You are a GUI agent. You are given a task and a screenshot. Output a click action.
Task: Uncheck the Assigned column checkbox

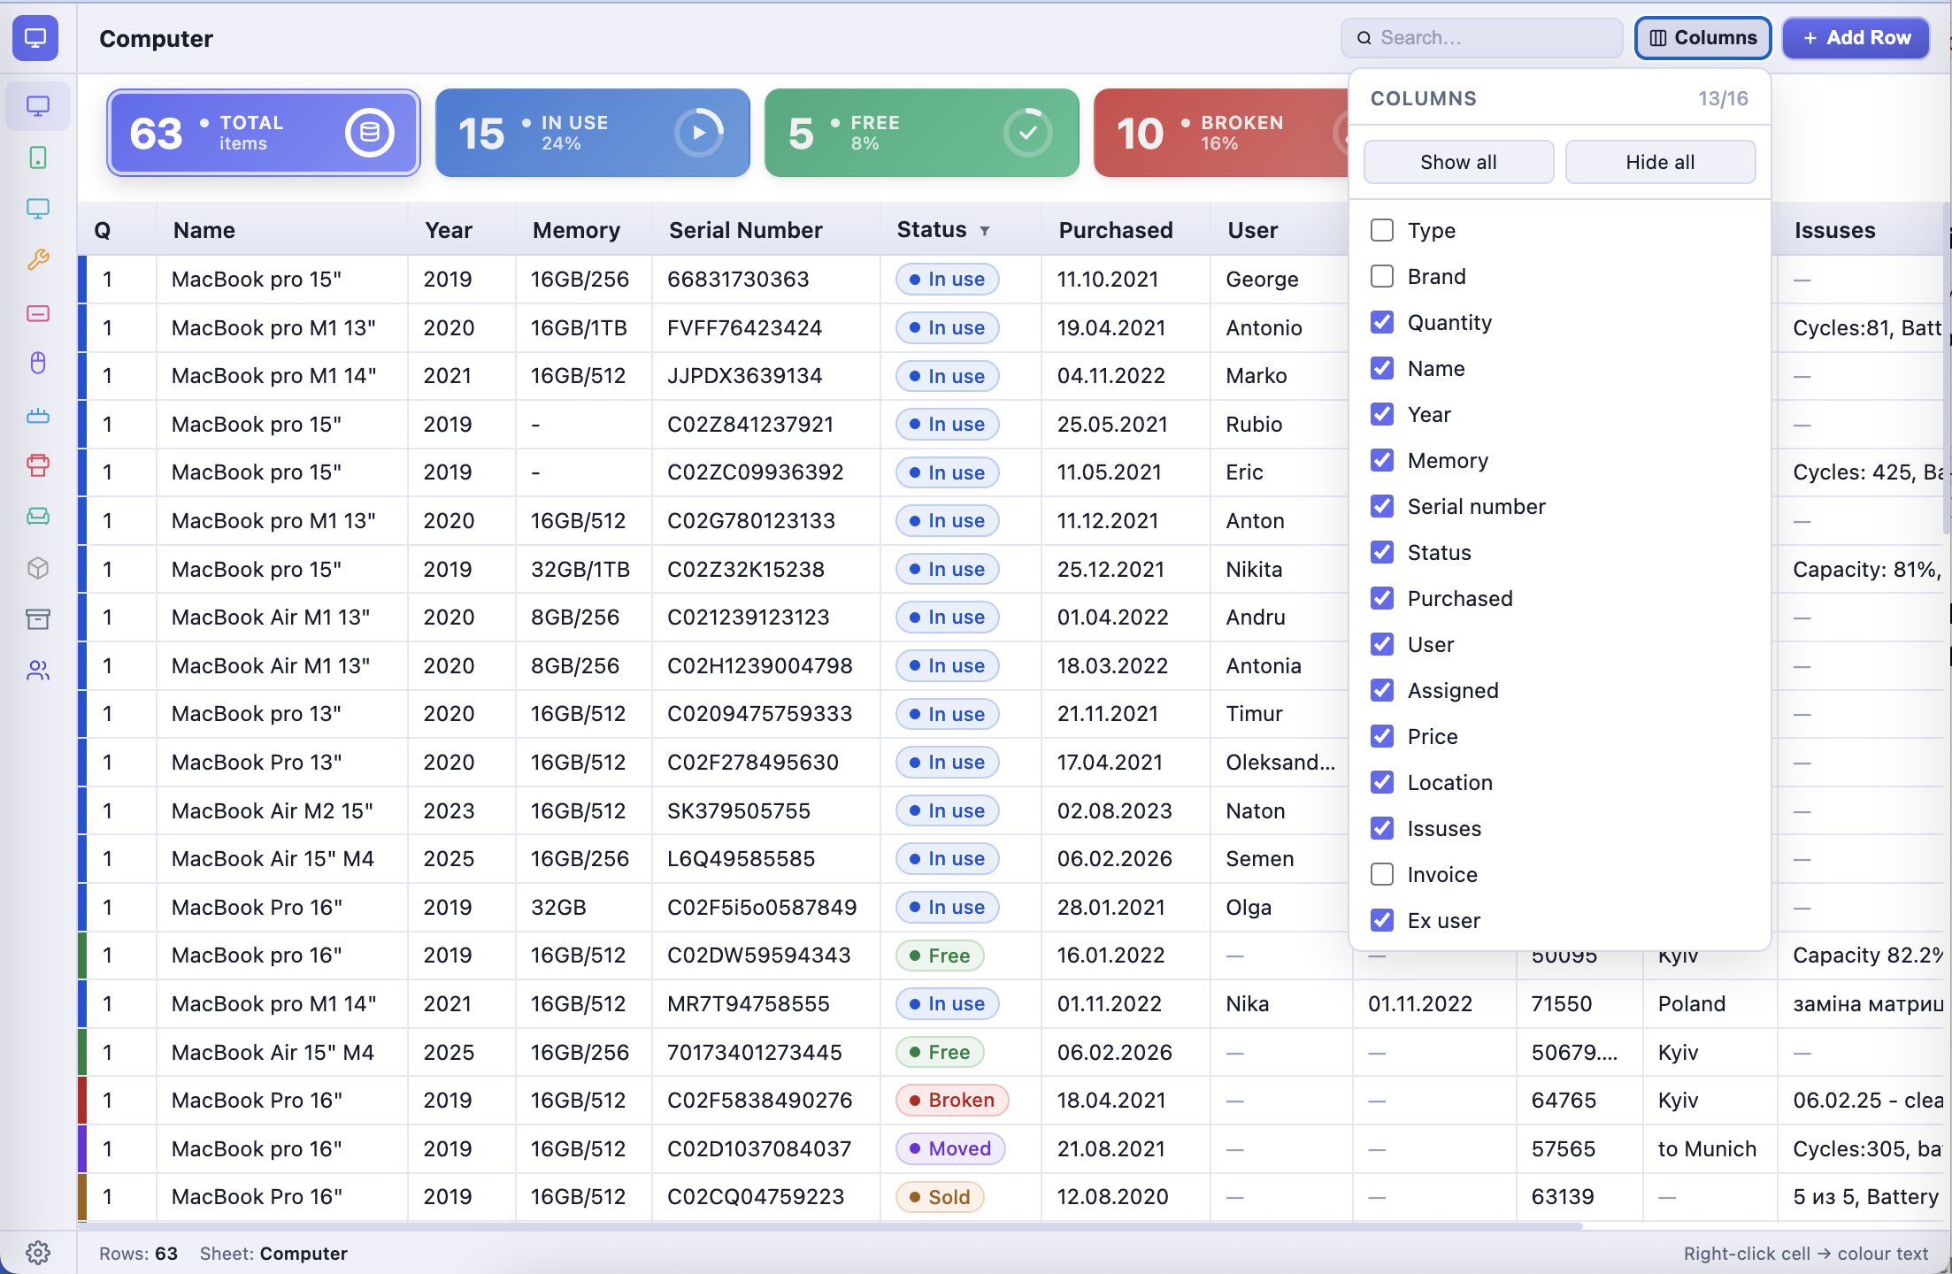(1382, 690)
